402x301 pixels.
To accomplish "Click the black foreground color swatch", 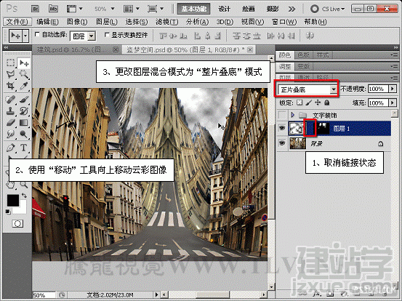I will pyautogui.click(x=13, y=201).
